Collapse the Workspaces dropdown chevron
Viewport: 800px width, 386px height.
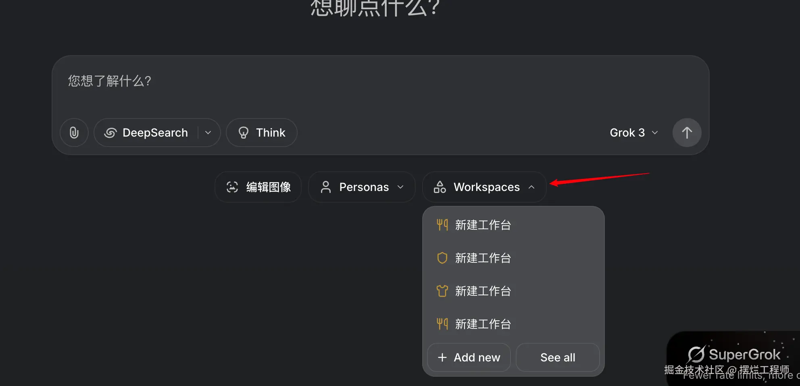[x=531, y=187]
